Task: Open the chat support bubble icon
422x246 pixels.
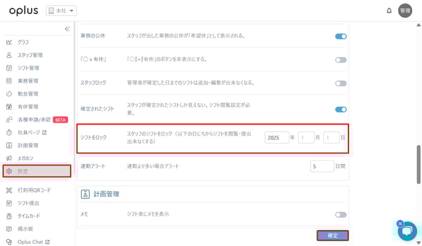Action: coord(407,231)
